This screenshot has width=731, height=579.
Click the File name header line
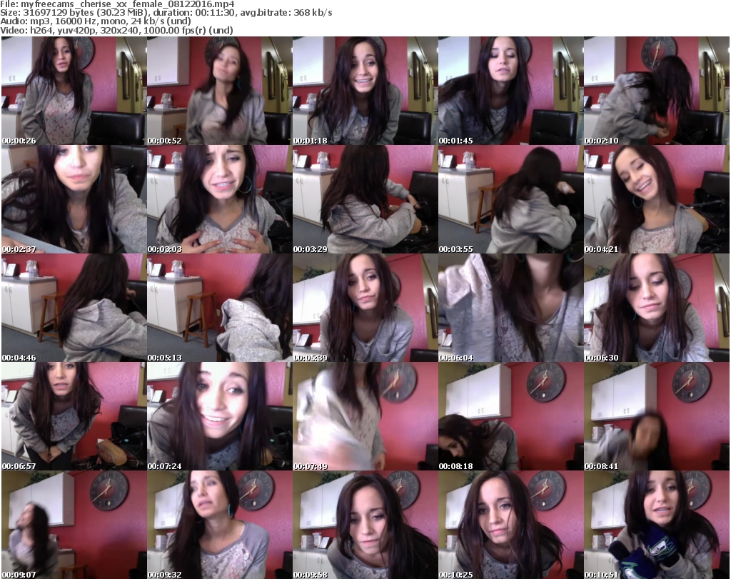point(117,4)
